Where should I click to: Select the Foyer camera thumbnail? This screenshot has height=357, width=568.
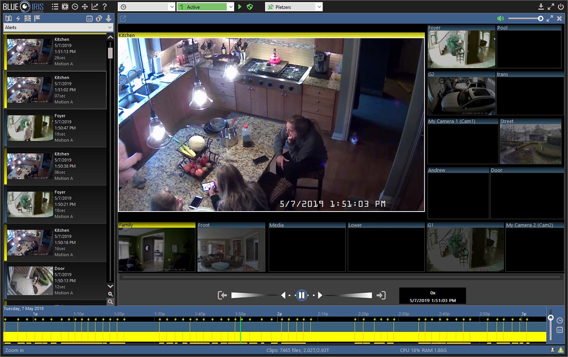pos(461,48)
